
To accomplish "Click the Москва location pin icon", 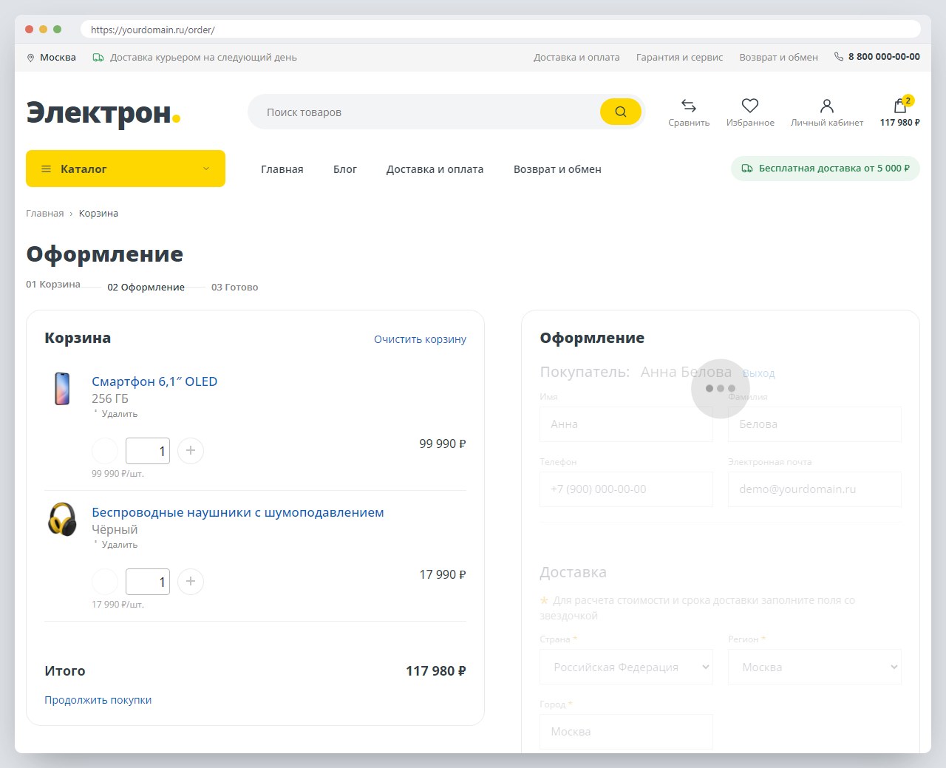I will [30, 58].
